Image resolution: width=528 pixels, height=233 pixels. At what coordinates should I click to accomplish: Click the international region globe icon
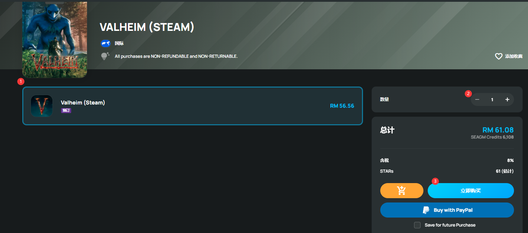[105, 43]
